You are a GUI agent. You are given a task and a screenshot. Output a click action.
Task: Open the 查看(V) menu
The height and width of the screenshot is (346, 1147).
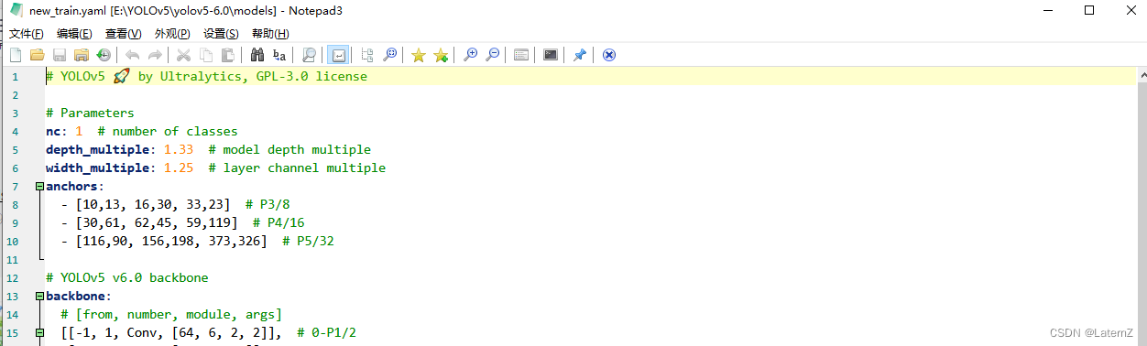coord(123,34)
